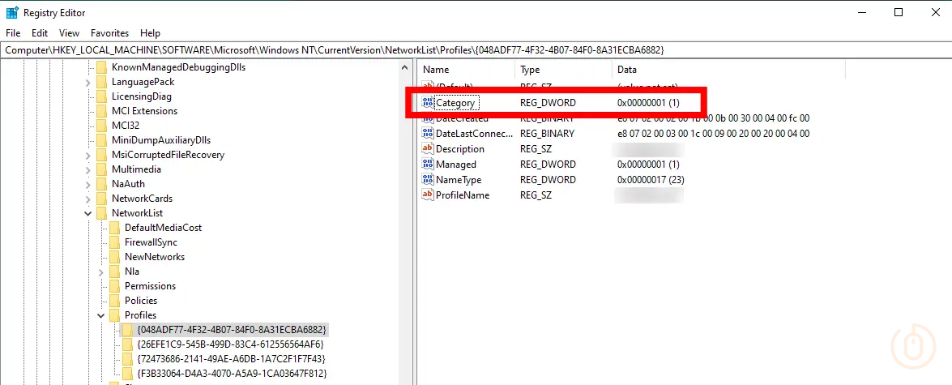Click the folder icon beside FirewallSync key
The height and width of the screenshot is (385, 952).
[114, 242]
